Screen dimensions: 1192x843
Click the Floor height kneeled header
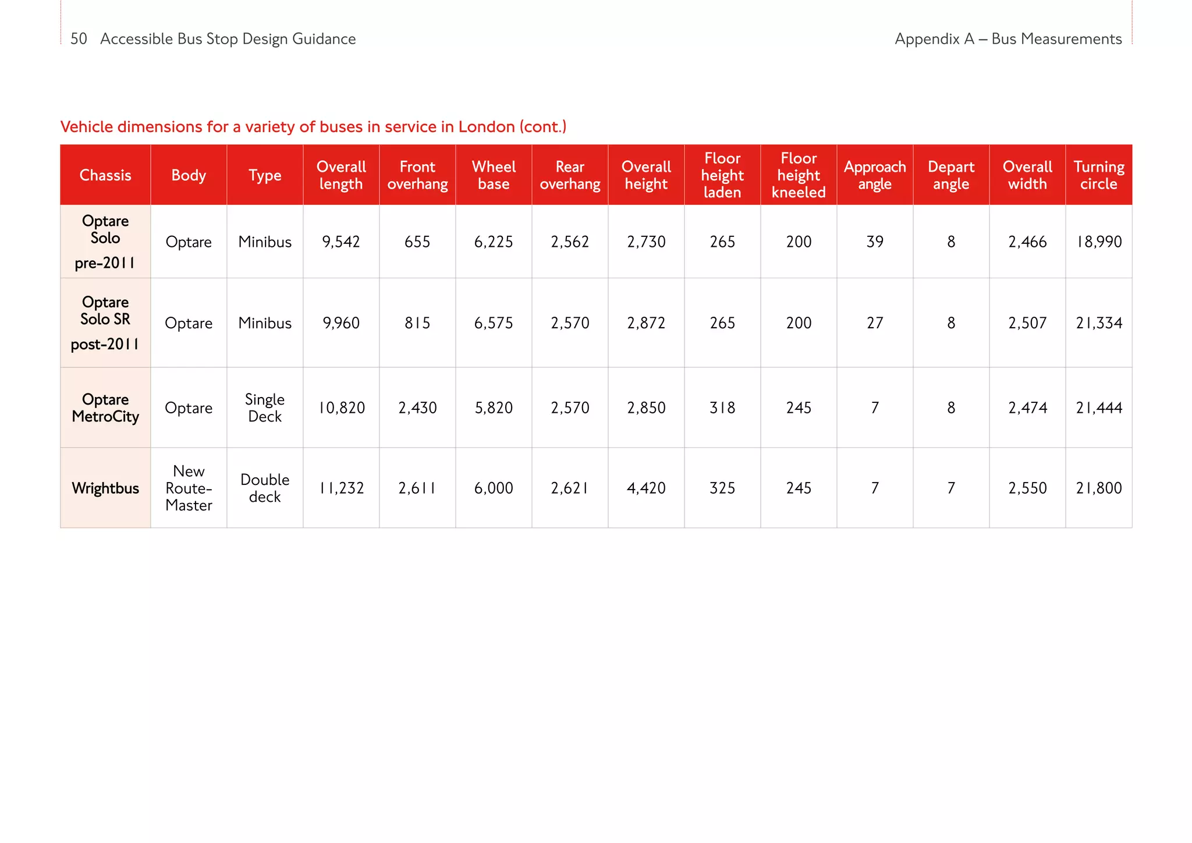coord(799,175)
